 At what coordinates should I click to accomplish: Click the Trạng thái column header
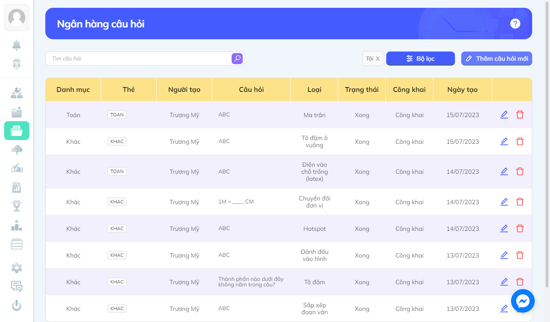pyautogui.click(x=362, y=90)
